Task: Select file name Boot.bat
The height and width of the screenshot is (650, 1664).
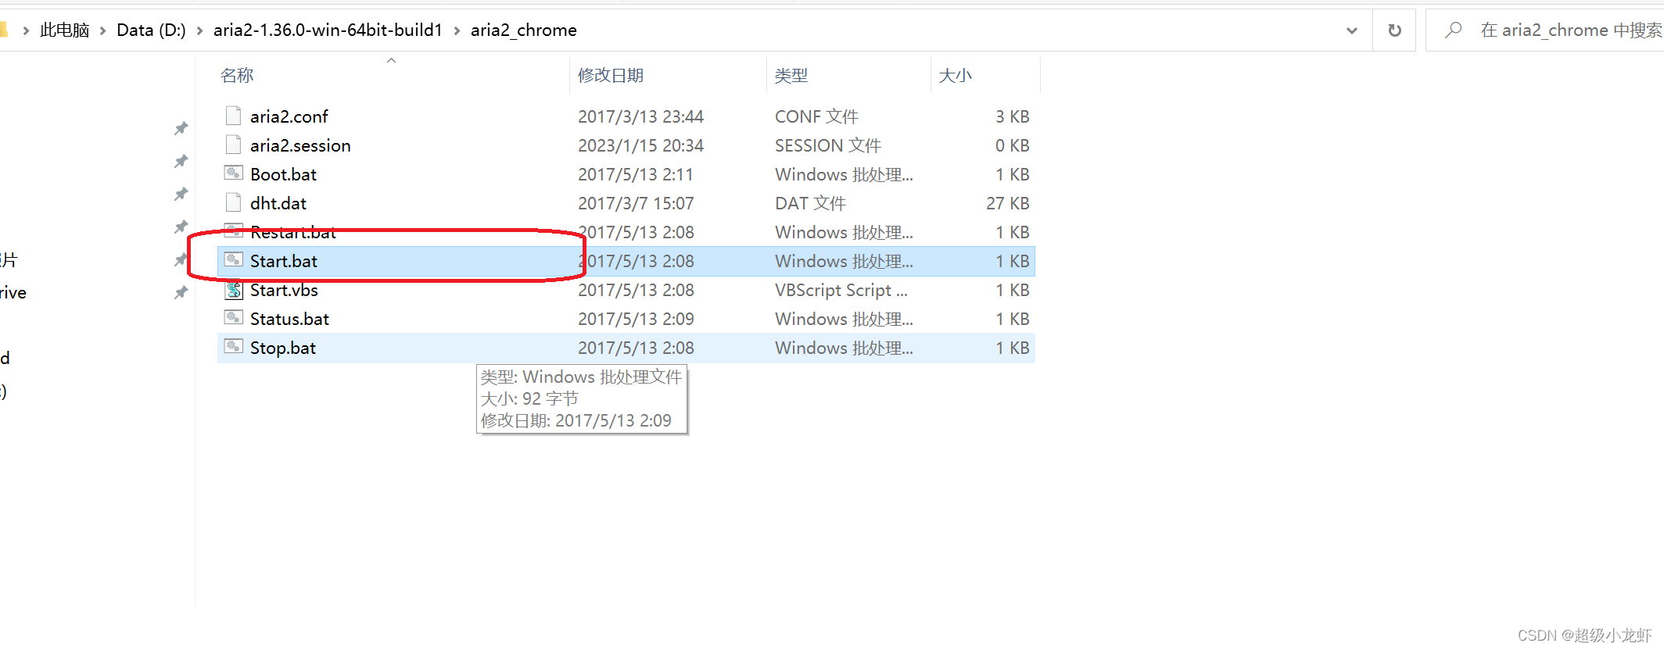Action: point(283,174)
